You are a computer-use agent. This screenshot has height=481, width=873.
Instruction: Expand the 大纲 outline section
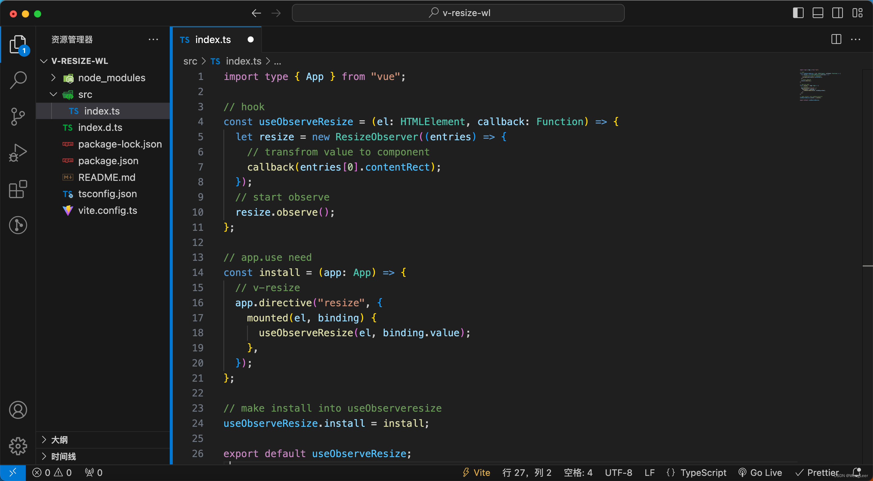[x=59, y=440]
